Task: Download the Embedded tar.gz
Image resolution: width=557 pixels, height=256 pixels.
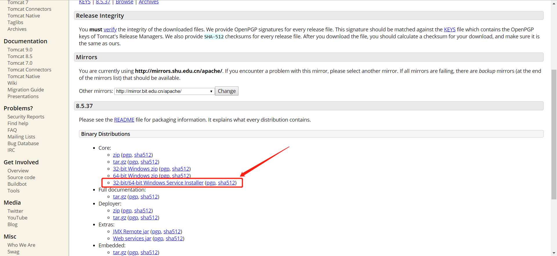Action: coord(120,252)
